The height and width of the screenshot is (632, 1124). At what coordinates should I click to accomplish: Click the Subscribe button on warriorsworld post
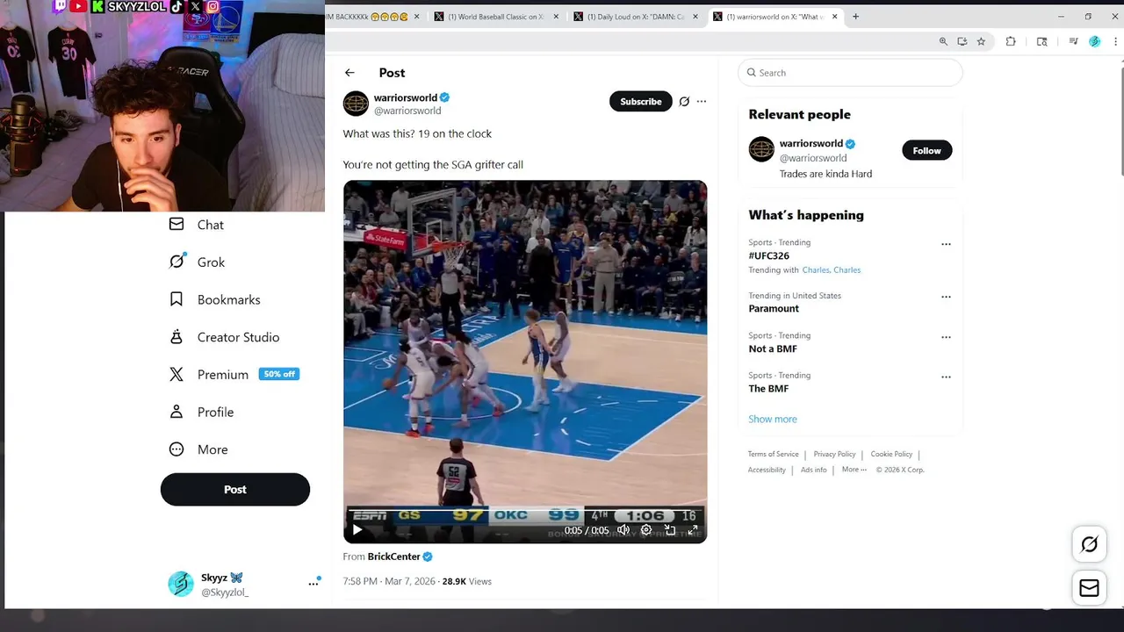[x=641, y=102]
